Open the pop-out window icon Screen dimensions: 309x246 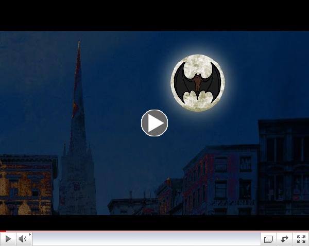coord(269,239)
